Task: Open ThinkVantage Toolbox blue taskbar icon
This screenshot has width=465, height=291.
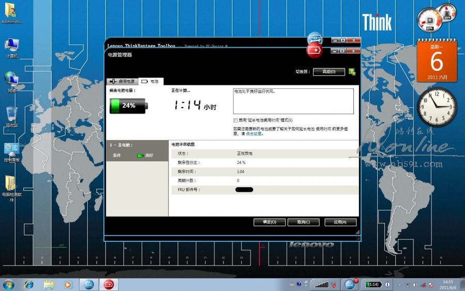Action: [88, 285]
